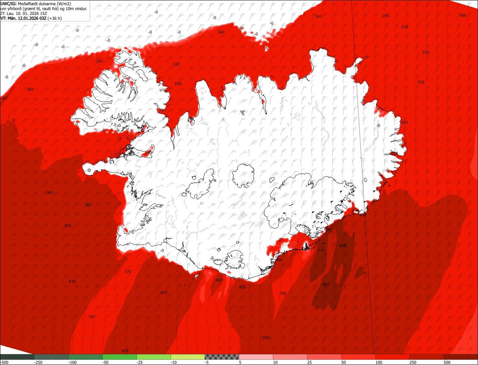Click the pink legend swatch between 10 and 25

[x=290, y=357]
